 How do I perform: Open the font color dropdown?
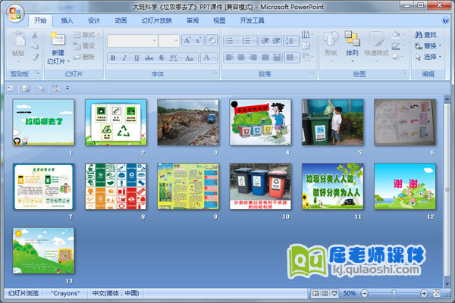215,58
